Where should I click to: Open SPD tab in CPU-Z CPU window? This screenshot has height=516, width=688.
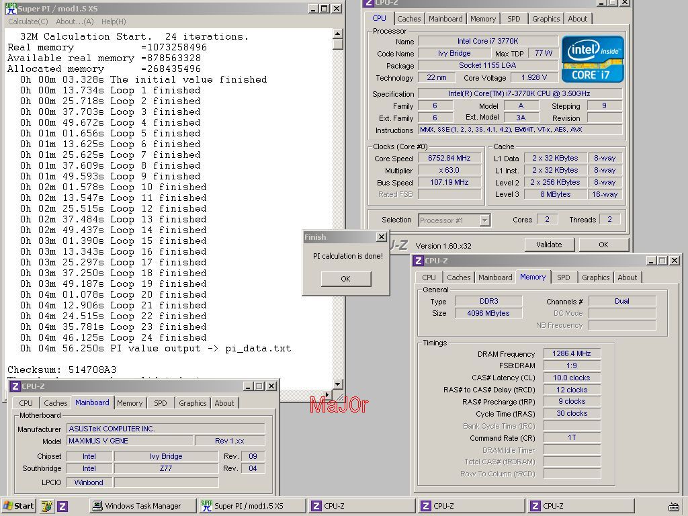(x=514, y=19)
